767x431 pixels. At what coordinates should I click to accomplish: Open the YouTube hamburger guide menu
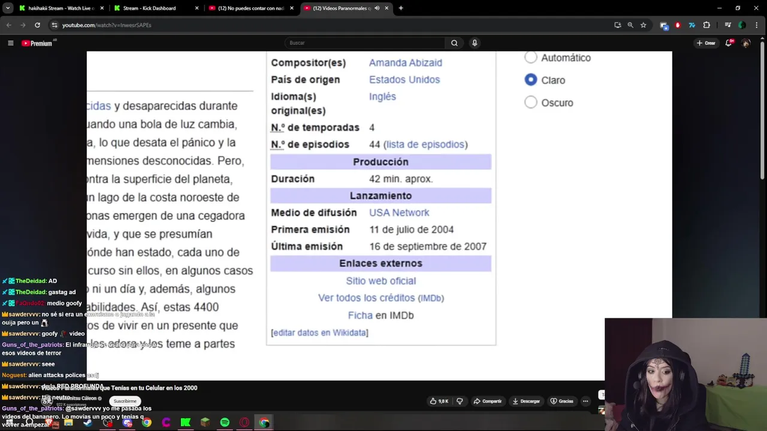10,43
